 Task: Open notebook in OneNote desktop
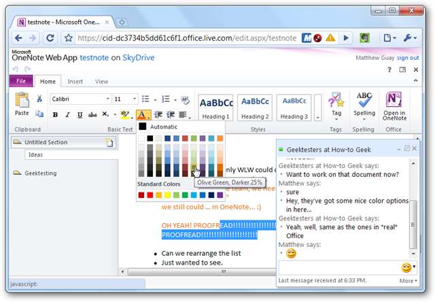click(394, 106)
